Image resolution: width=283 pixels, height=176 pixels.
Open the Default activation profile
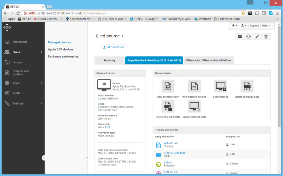(x=168, y=163)
